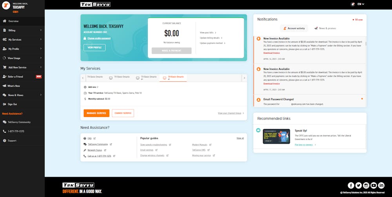Image resolution: width=392 pixels, height=197 pixels.
Task: Download Invoice for April 11 notification
Action: tap(272, 84)
